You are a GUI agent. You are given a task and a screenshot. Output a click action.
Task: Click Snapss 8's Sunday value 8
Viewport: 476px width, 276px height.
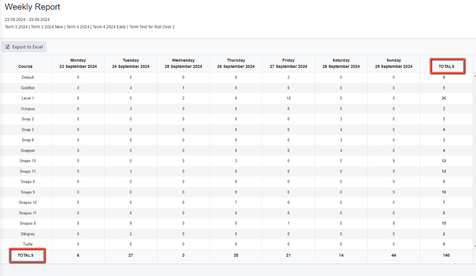click(394, 223)
